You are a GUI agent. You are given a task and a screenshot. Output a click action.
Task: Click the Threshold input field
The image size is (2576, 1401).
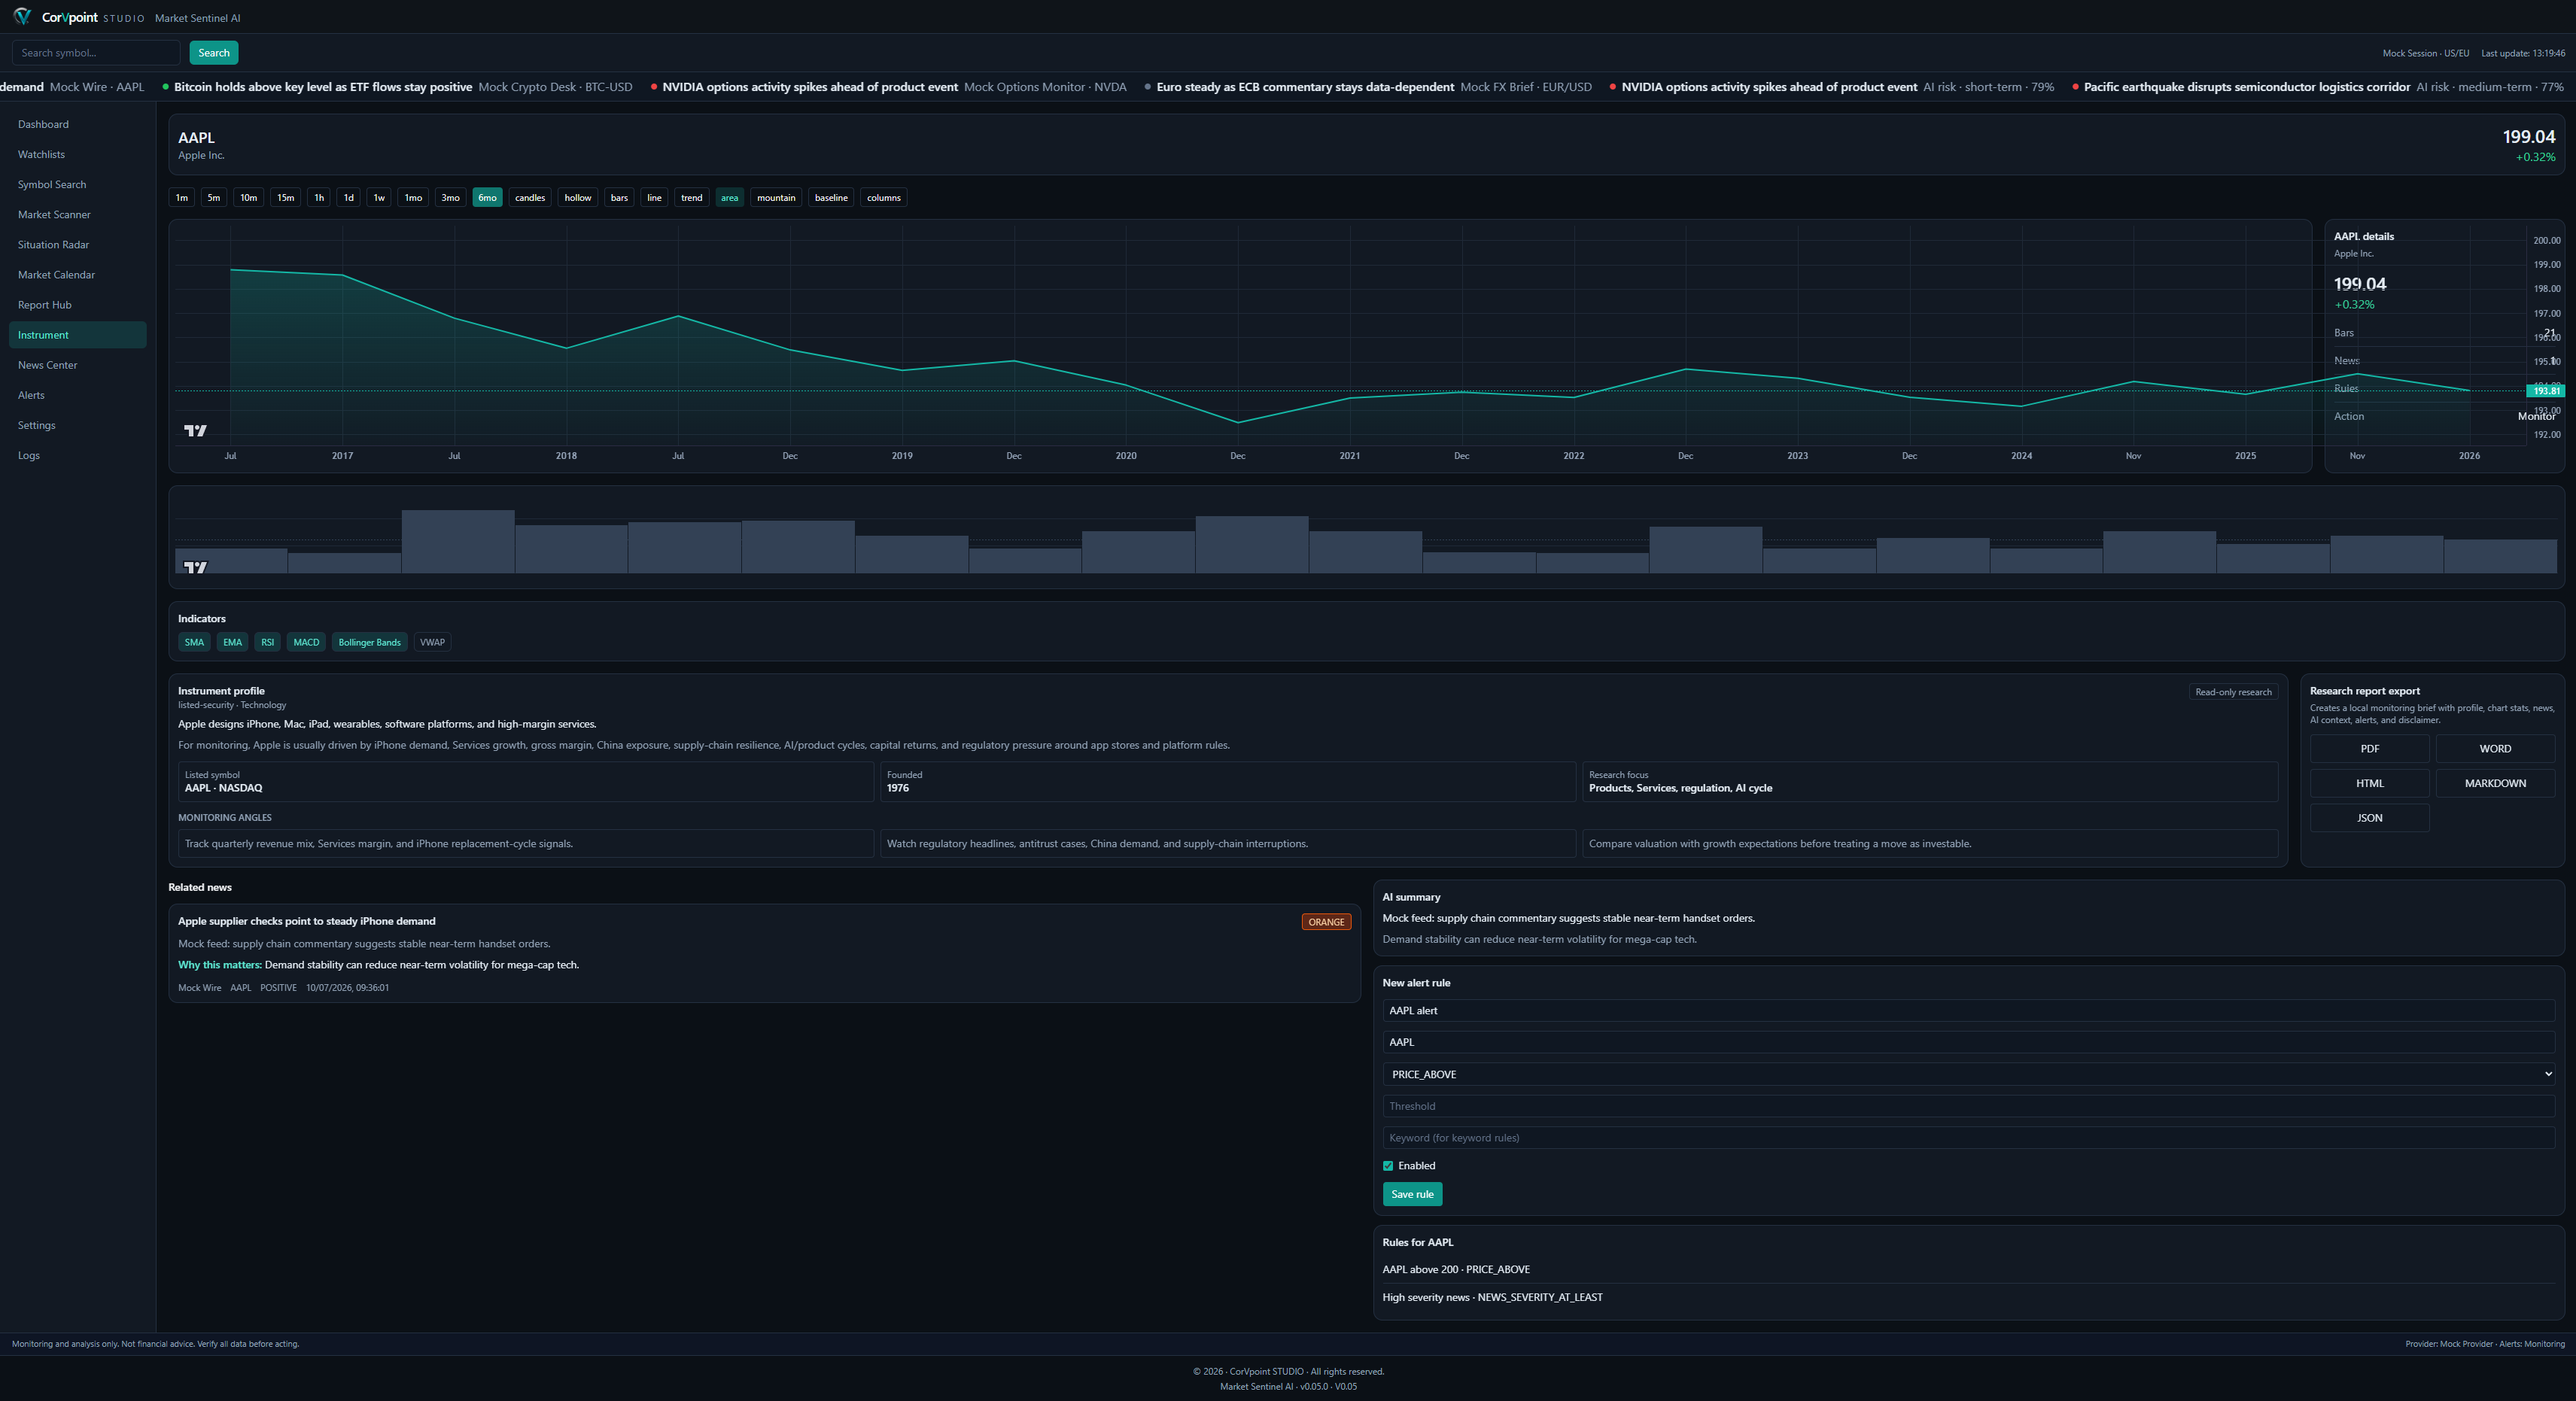(x=1969, y=1106)
